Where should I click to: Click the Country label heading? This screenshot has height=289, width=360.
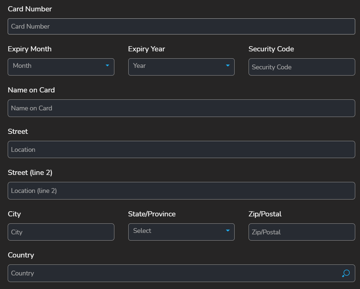(21, 255)
